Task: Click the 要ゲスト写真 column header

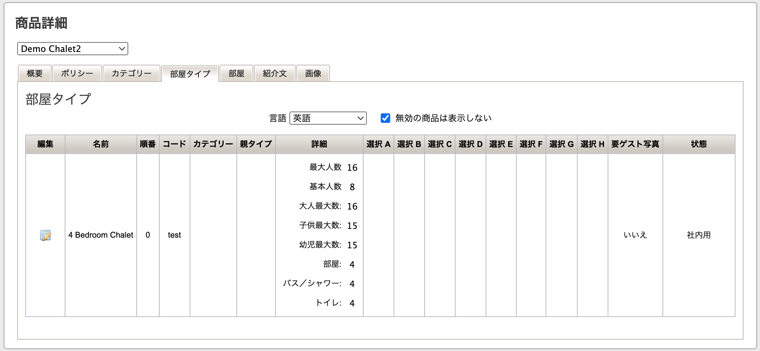Action: click(635, 144)
